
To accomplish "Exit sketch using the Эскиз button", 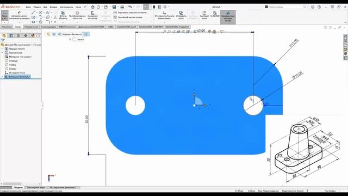I will 4,16.
